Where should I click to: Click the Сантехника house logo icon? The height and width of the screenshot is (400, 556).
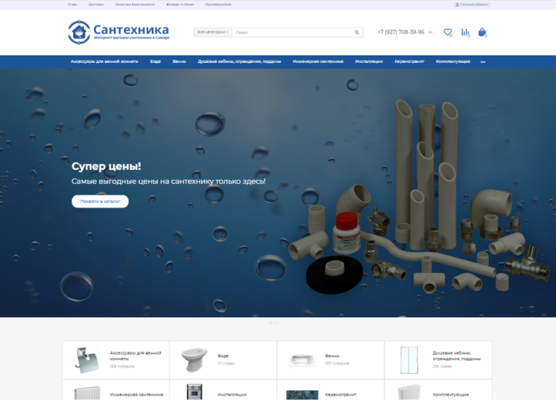[79, 32]
